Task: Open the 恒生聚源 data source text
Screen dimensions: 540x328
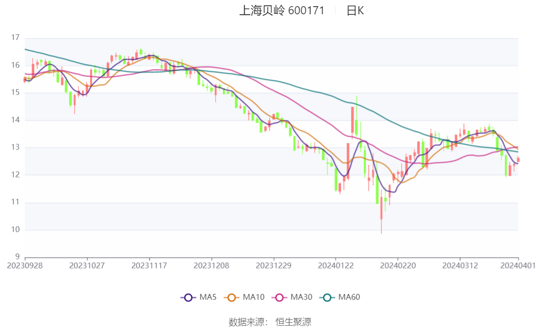Action: [x=293, y=322]
